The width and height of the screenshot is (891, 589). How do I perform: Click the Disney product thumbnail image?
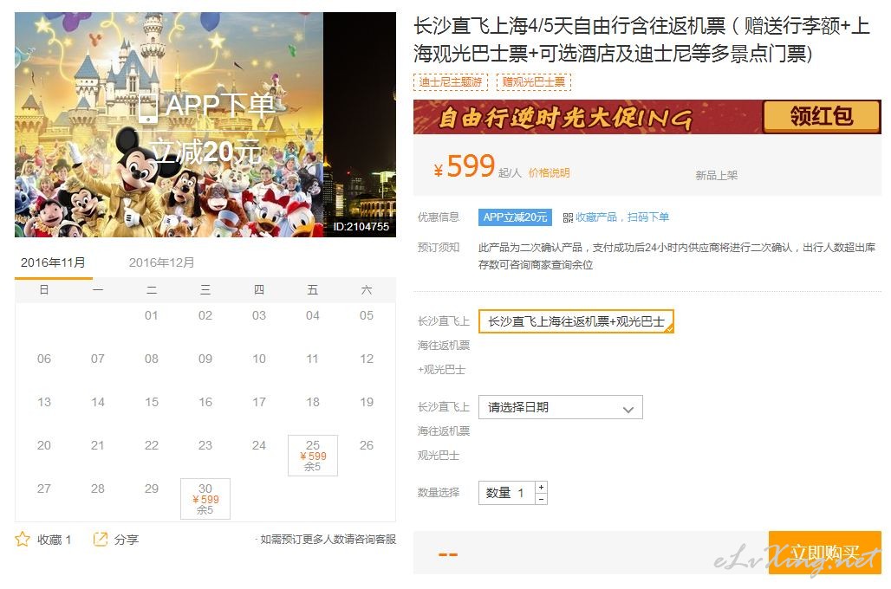205,125
